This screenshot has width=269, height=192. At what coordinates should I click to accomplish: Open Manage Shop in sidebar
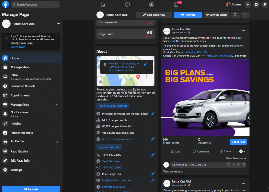coord(31,67)
